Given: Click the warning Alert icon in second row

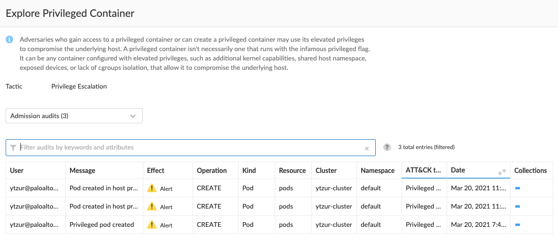Looking at the screenshot, I should click(x=152, y=206).
